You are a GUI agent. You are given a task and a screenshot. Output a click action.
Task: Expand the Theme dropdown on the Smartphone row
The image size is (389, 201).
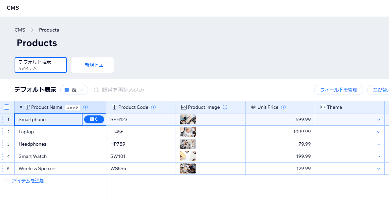(379, 119)
